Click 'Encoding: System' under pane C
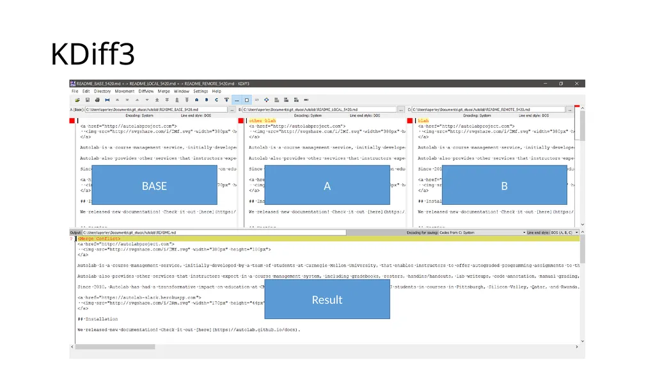655x367 pixels. 477,116
